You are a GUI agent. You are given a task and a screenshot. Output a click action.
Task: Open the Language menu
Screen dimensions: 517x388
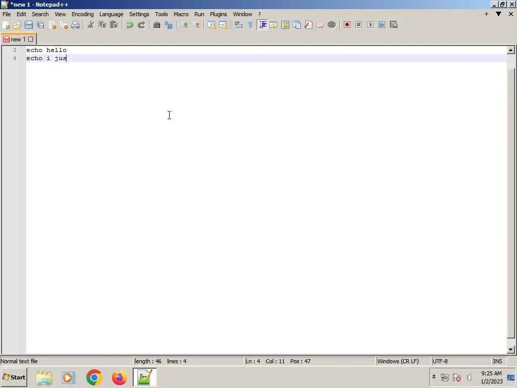coord(112,14)
